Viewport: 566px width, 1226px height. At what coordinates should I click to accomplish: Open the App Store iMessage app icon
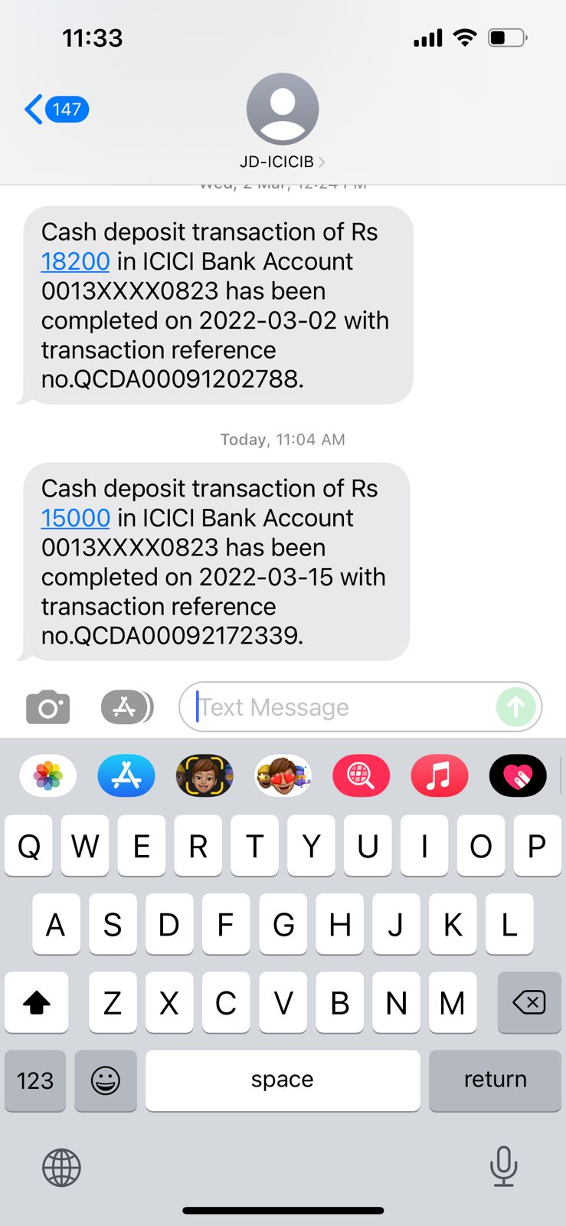(126, 775)
